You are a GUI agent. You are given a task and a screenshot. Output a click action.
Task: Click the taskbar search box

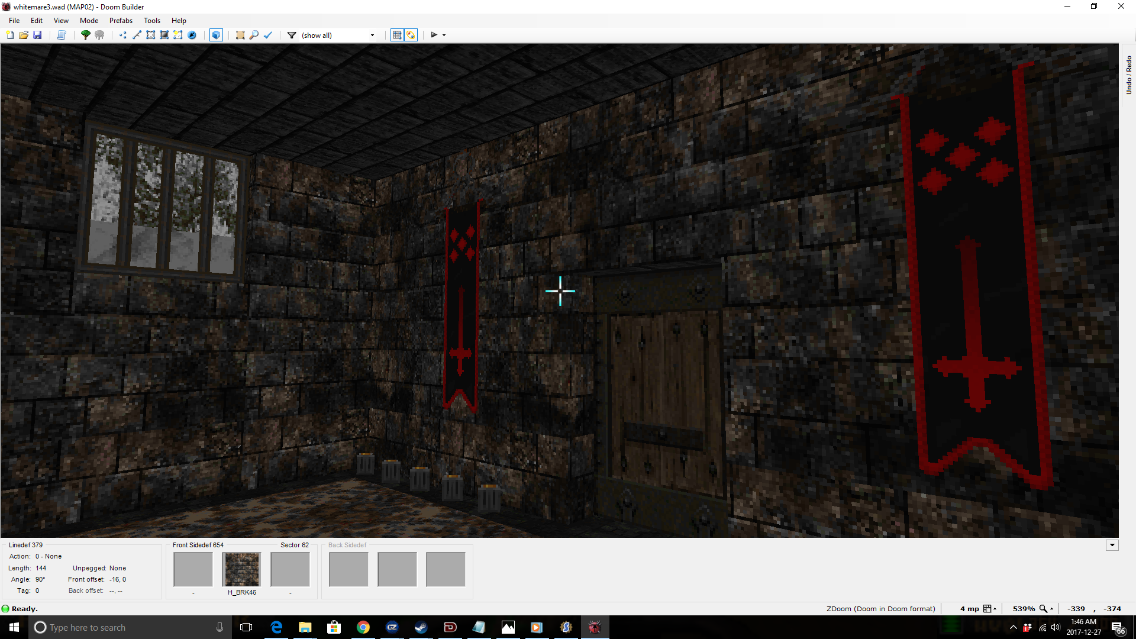[x=129, y=627]
